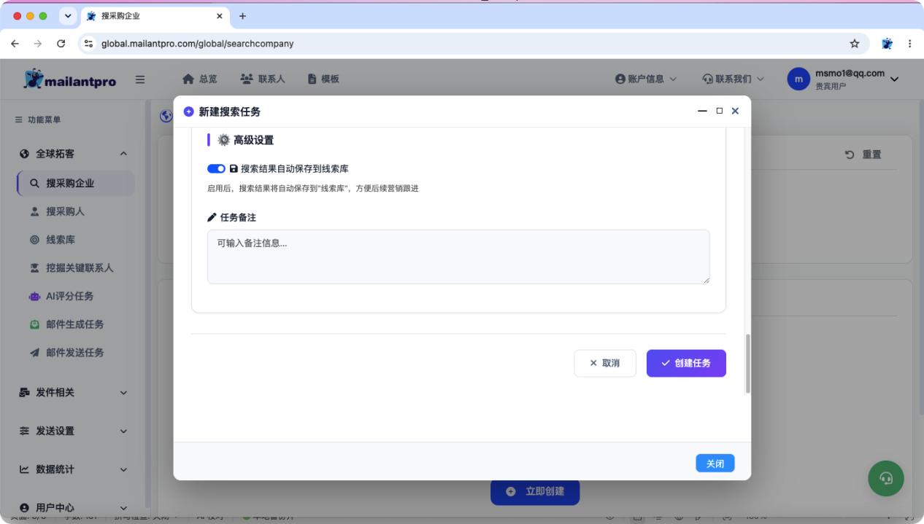924x524 pixels.
Task: Collapse the 全球拓客 menu group
Action: pyautogui.click(x=73, y=154)
